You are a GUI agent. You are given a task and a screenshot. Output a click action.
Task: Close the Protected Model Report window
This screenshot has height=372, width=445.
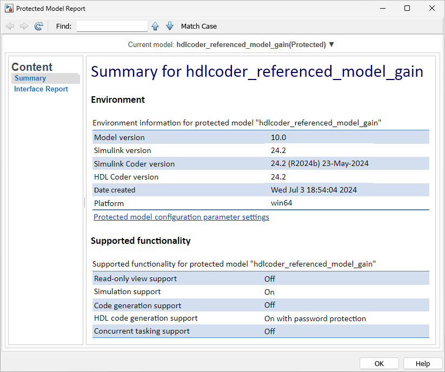click(432, 9)
